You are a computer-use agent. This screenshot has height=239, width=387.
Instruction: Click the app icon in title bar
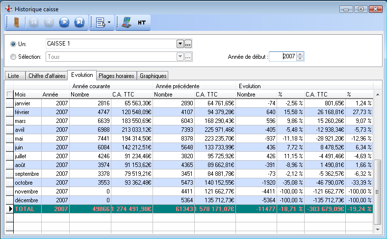[8, 9]
